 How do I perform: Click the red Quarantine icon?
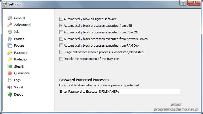pyautogui.click(x=10, y=73)
